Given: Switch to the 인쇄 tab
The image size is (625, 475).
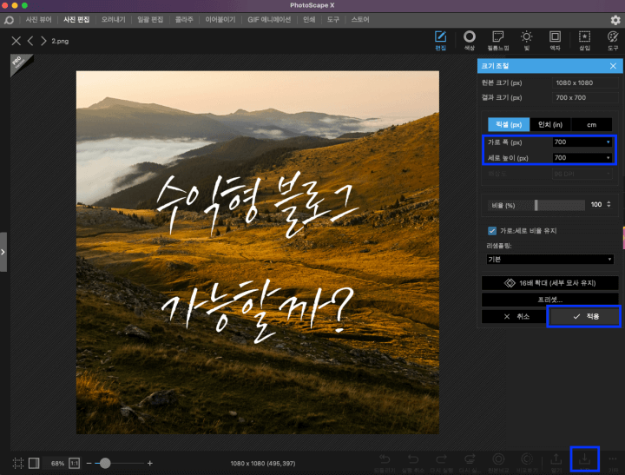Looking at the screenshot, I should [309, 20].
